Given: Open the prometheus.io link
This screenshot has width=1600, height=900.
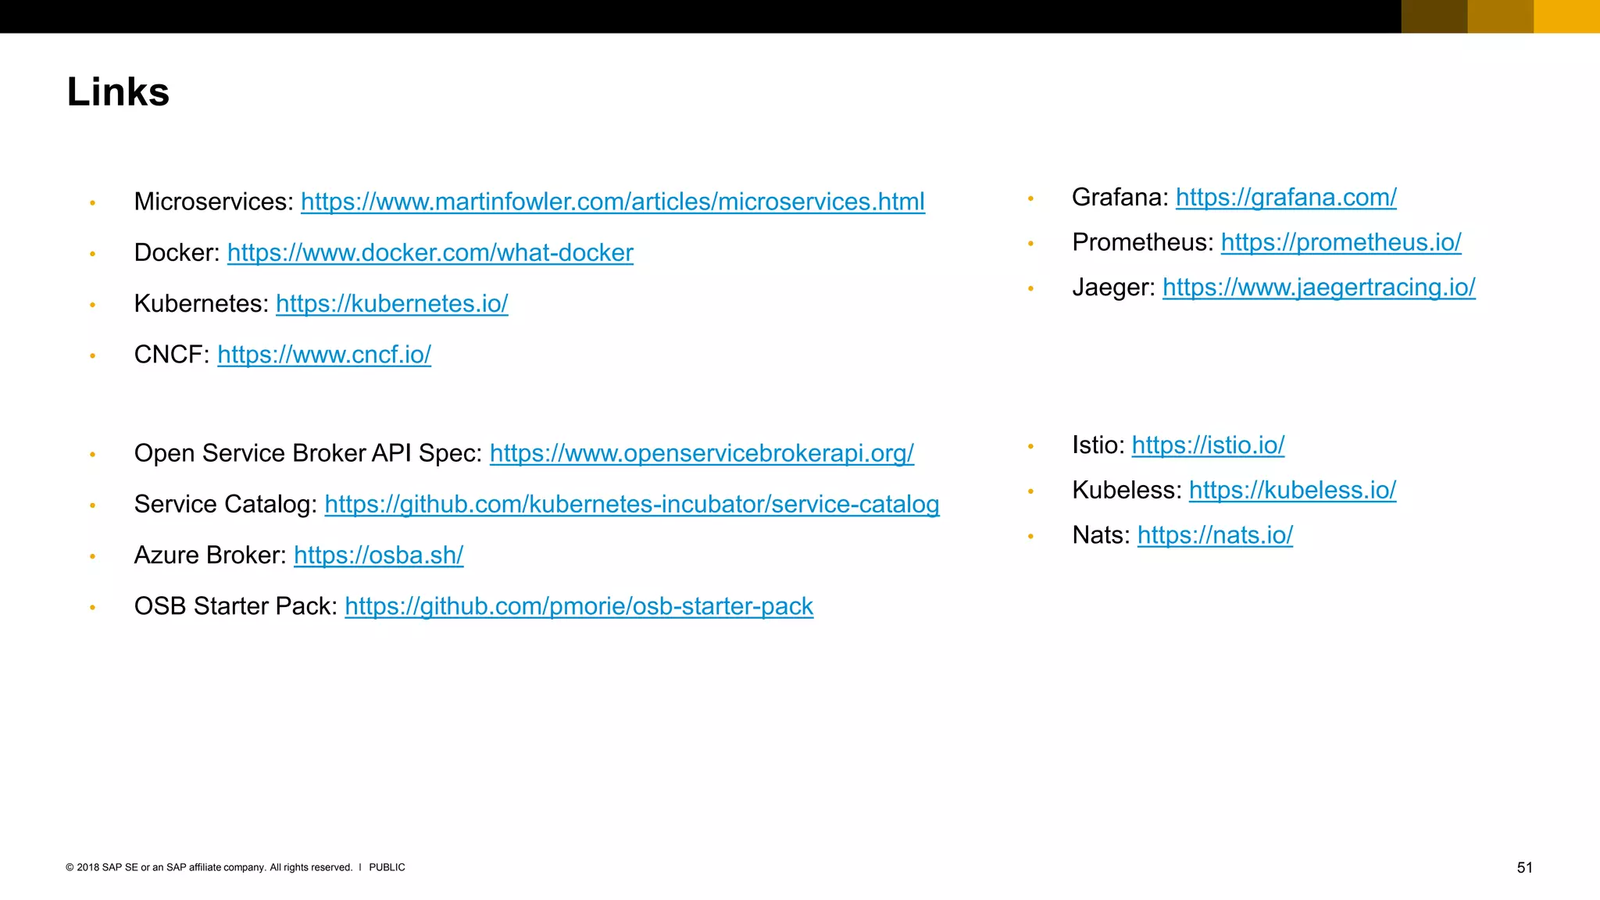Looking at the screenshot, I should 1341,243.
